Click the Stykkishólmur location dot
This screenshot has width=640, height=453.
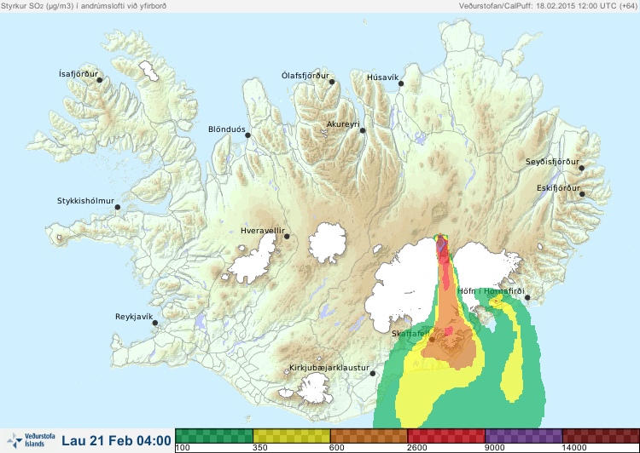(118, 208)
